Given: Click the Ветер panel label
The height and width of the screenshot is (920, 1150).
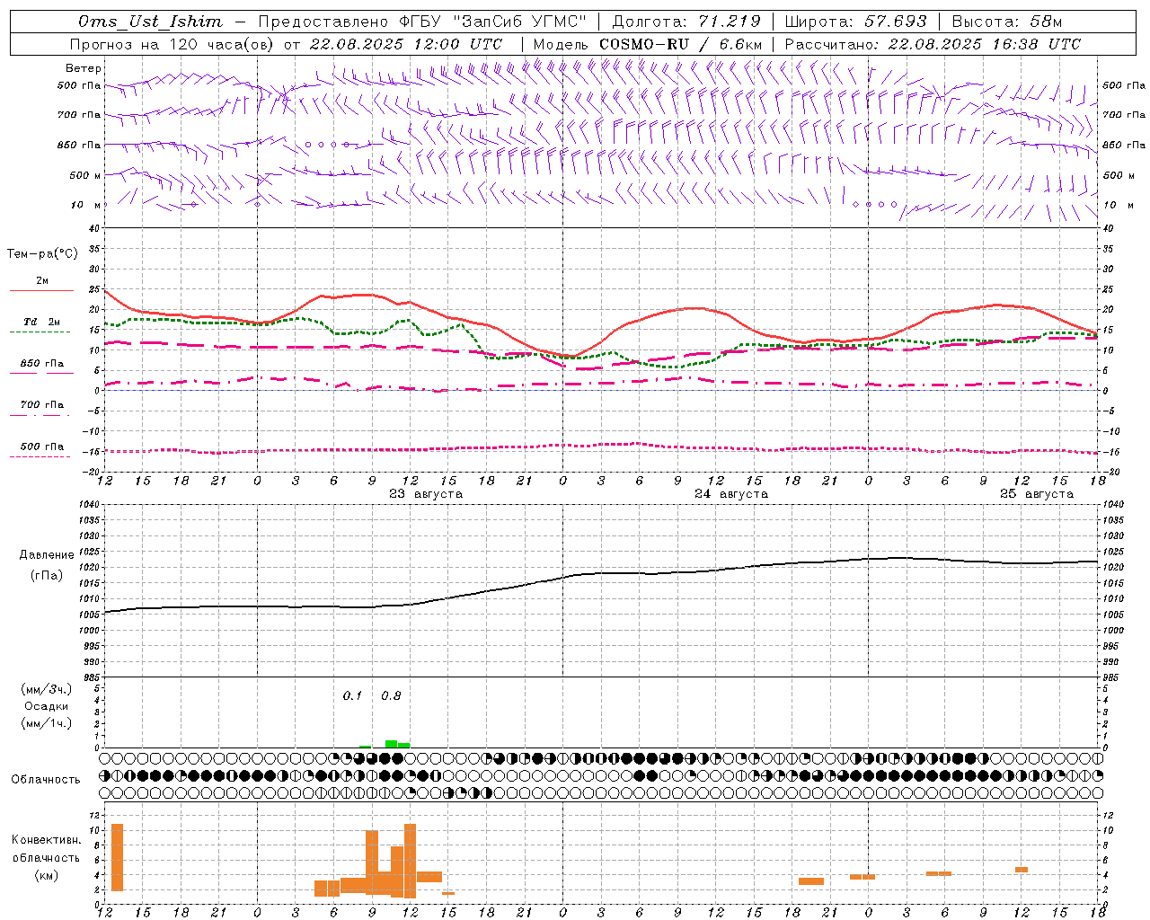Looking at the screenshot, I should pos(84,68).
